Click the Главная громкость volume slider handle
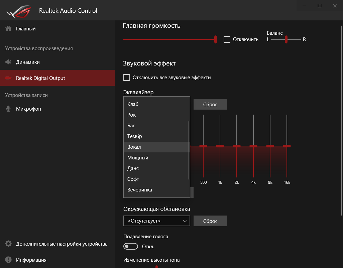This screenshot has width=343, height=268. click(x=216, y=39)
